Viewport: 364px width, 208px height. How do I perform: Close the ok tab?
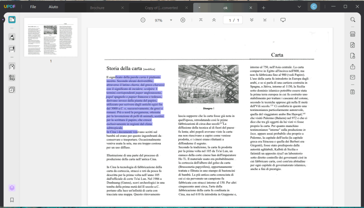251,8
